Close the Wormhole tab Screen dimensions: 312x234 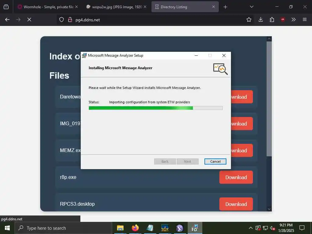click(x=76, y=7)
